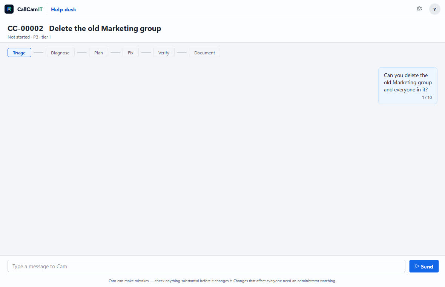The width and height of the screenshot is (445, 287).
Task: Open the user avatar Y menu
Action: [434, 9]
